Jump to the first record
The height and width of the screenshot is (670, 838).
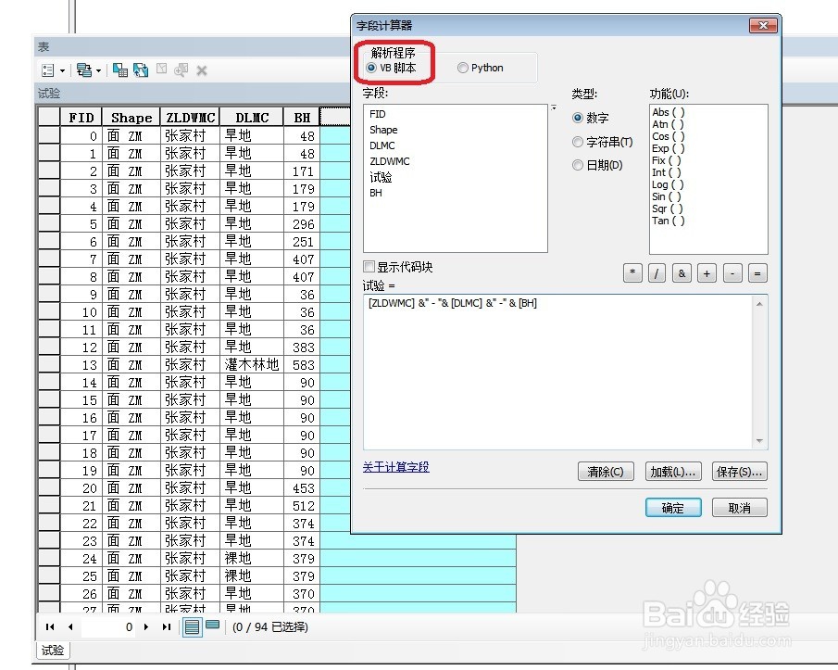point(49,626)
